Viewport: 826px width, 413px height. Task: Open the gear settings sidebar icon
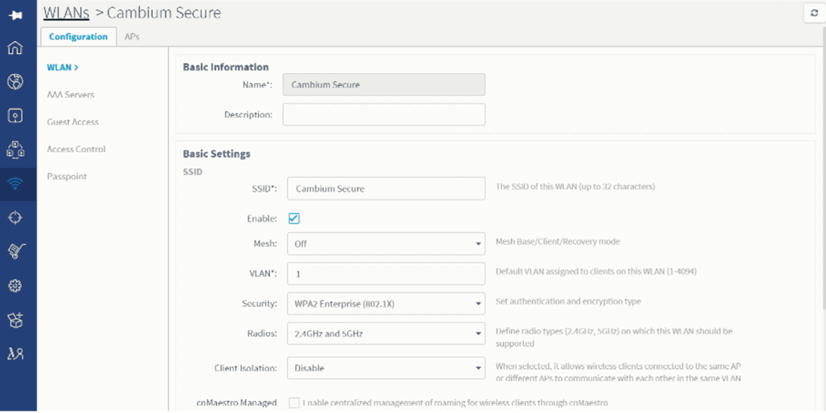15,286
